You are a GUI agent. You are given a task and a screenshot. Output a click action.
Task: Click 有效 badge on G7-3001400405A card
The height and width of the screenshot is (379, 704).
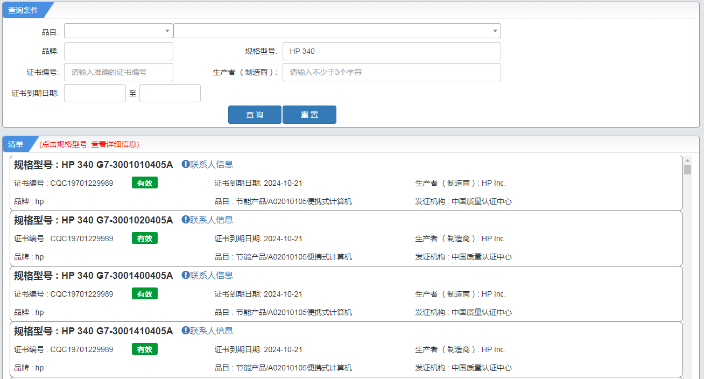[145, 294]
